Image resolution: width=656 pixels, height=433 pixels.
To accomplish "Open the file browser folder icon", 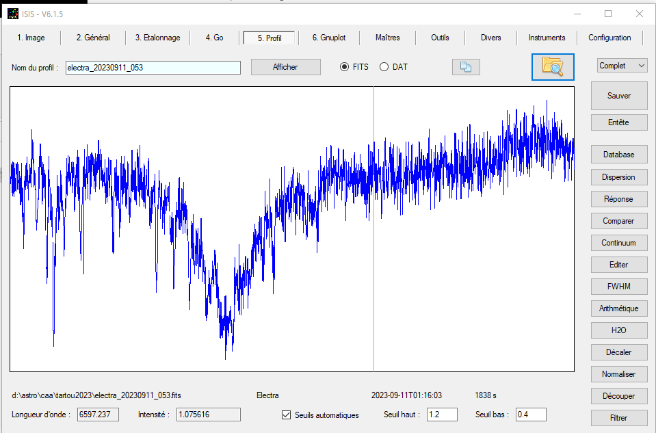I will click(x=553, y=67).
